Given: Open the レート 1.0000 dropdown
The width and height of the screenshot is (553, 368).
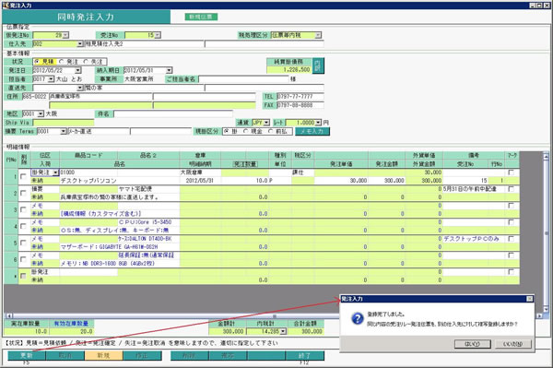Looking at the screenshot, I should 319,123.
